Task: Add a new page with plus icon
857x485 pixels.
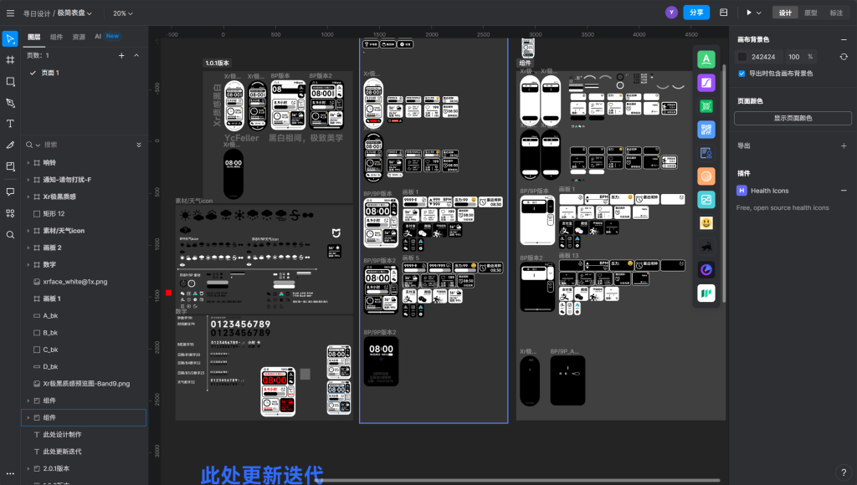Action: click(x=121, y=55)
